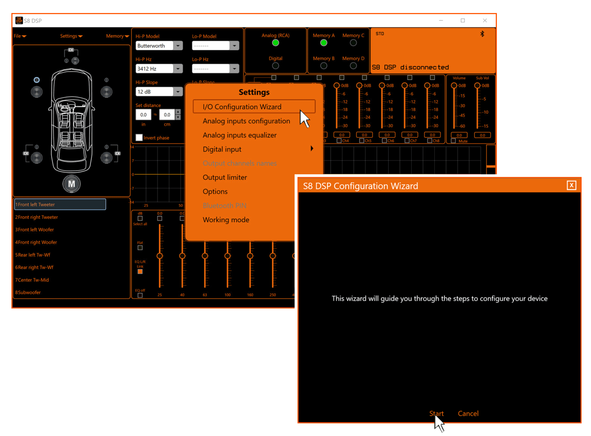Toggle the Mute checkbox under Volume
Screen dimensions: 591x436
[x=453, y=141]
